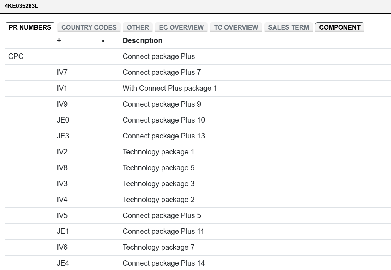Viewport: 391px width, 270px height.
Task: Click the minus column header
Action: [x=103, y=41]
